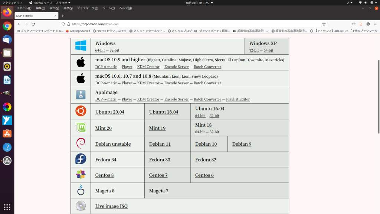Screen dimensions: 380x214
Task: Open Thunderbird mail from the dock
Action: click(x=7, y=39)
